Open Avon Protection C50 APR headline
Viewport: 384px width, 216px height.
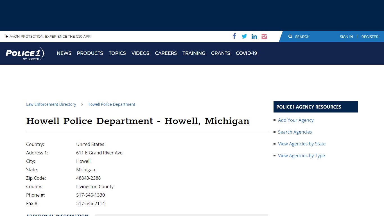click(50, 37)
